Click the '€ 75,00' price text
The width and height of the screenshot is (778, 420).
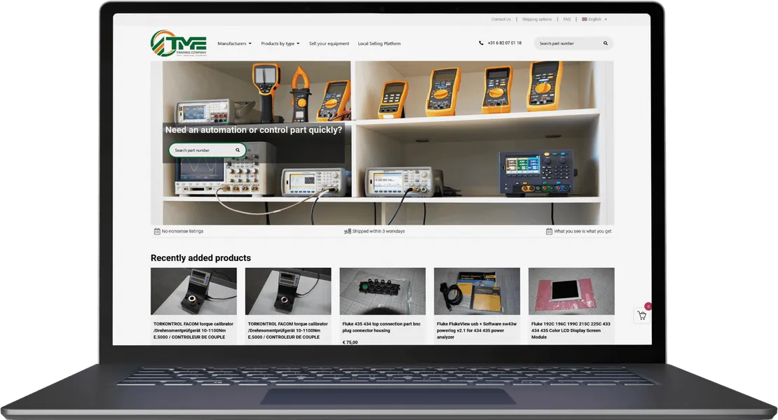pos(350,342)
